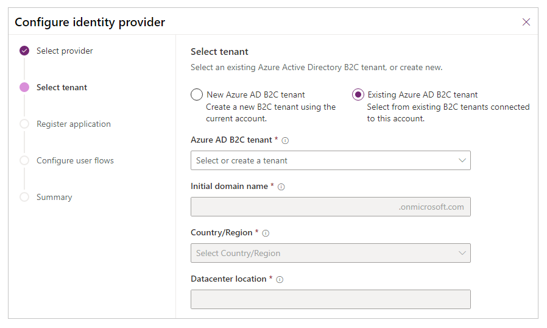Select the New Azure AD B2C tenant option
Screen dimensions: 547x328
[197, 94]
